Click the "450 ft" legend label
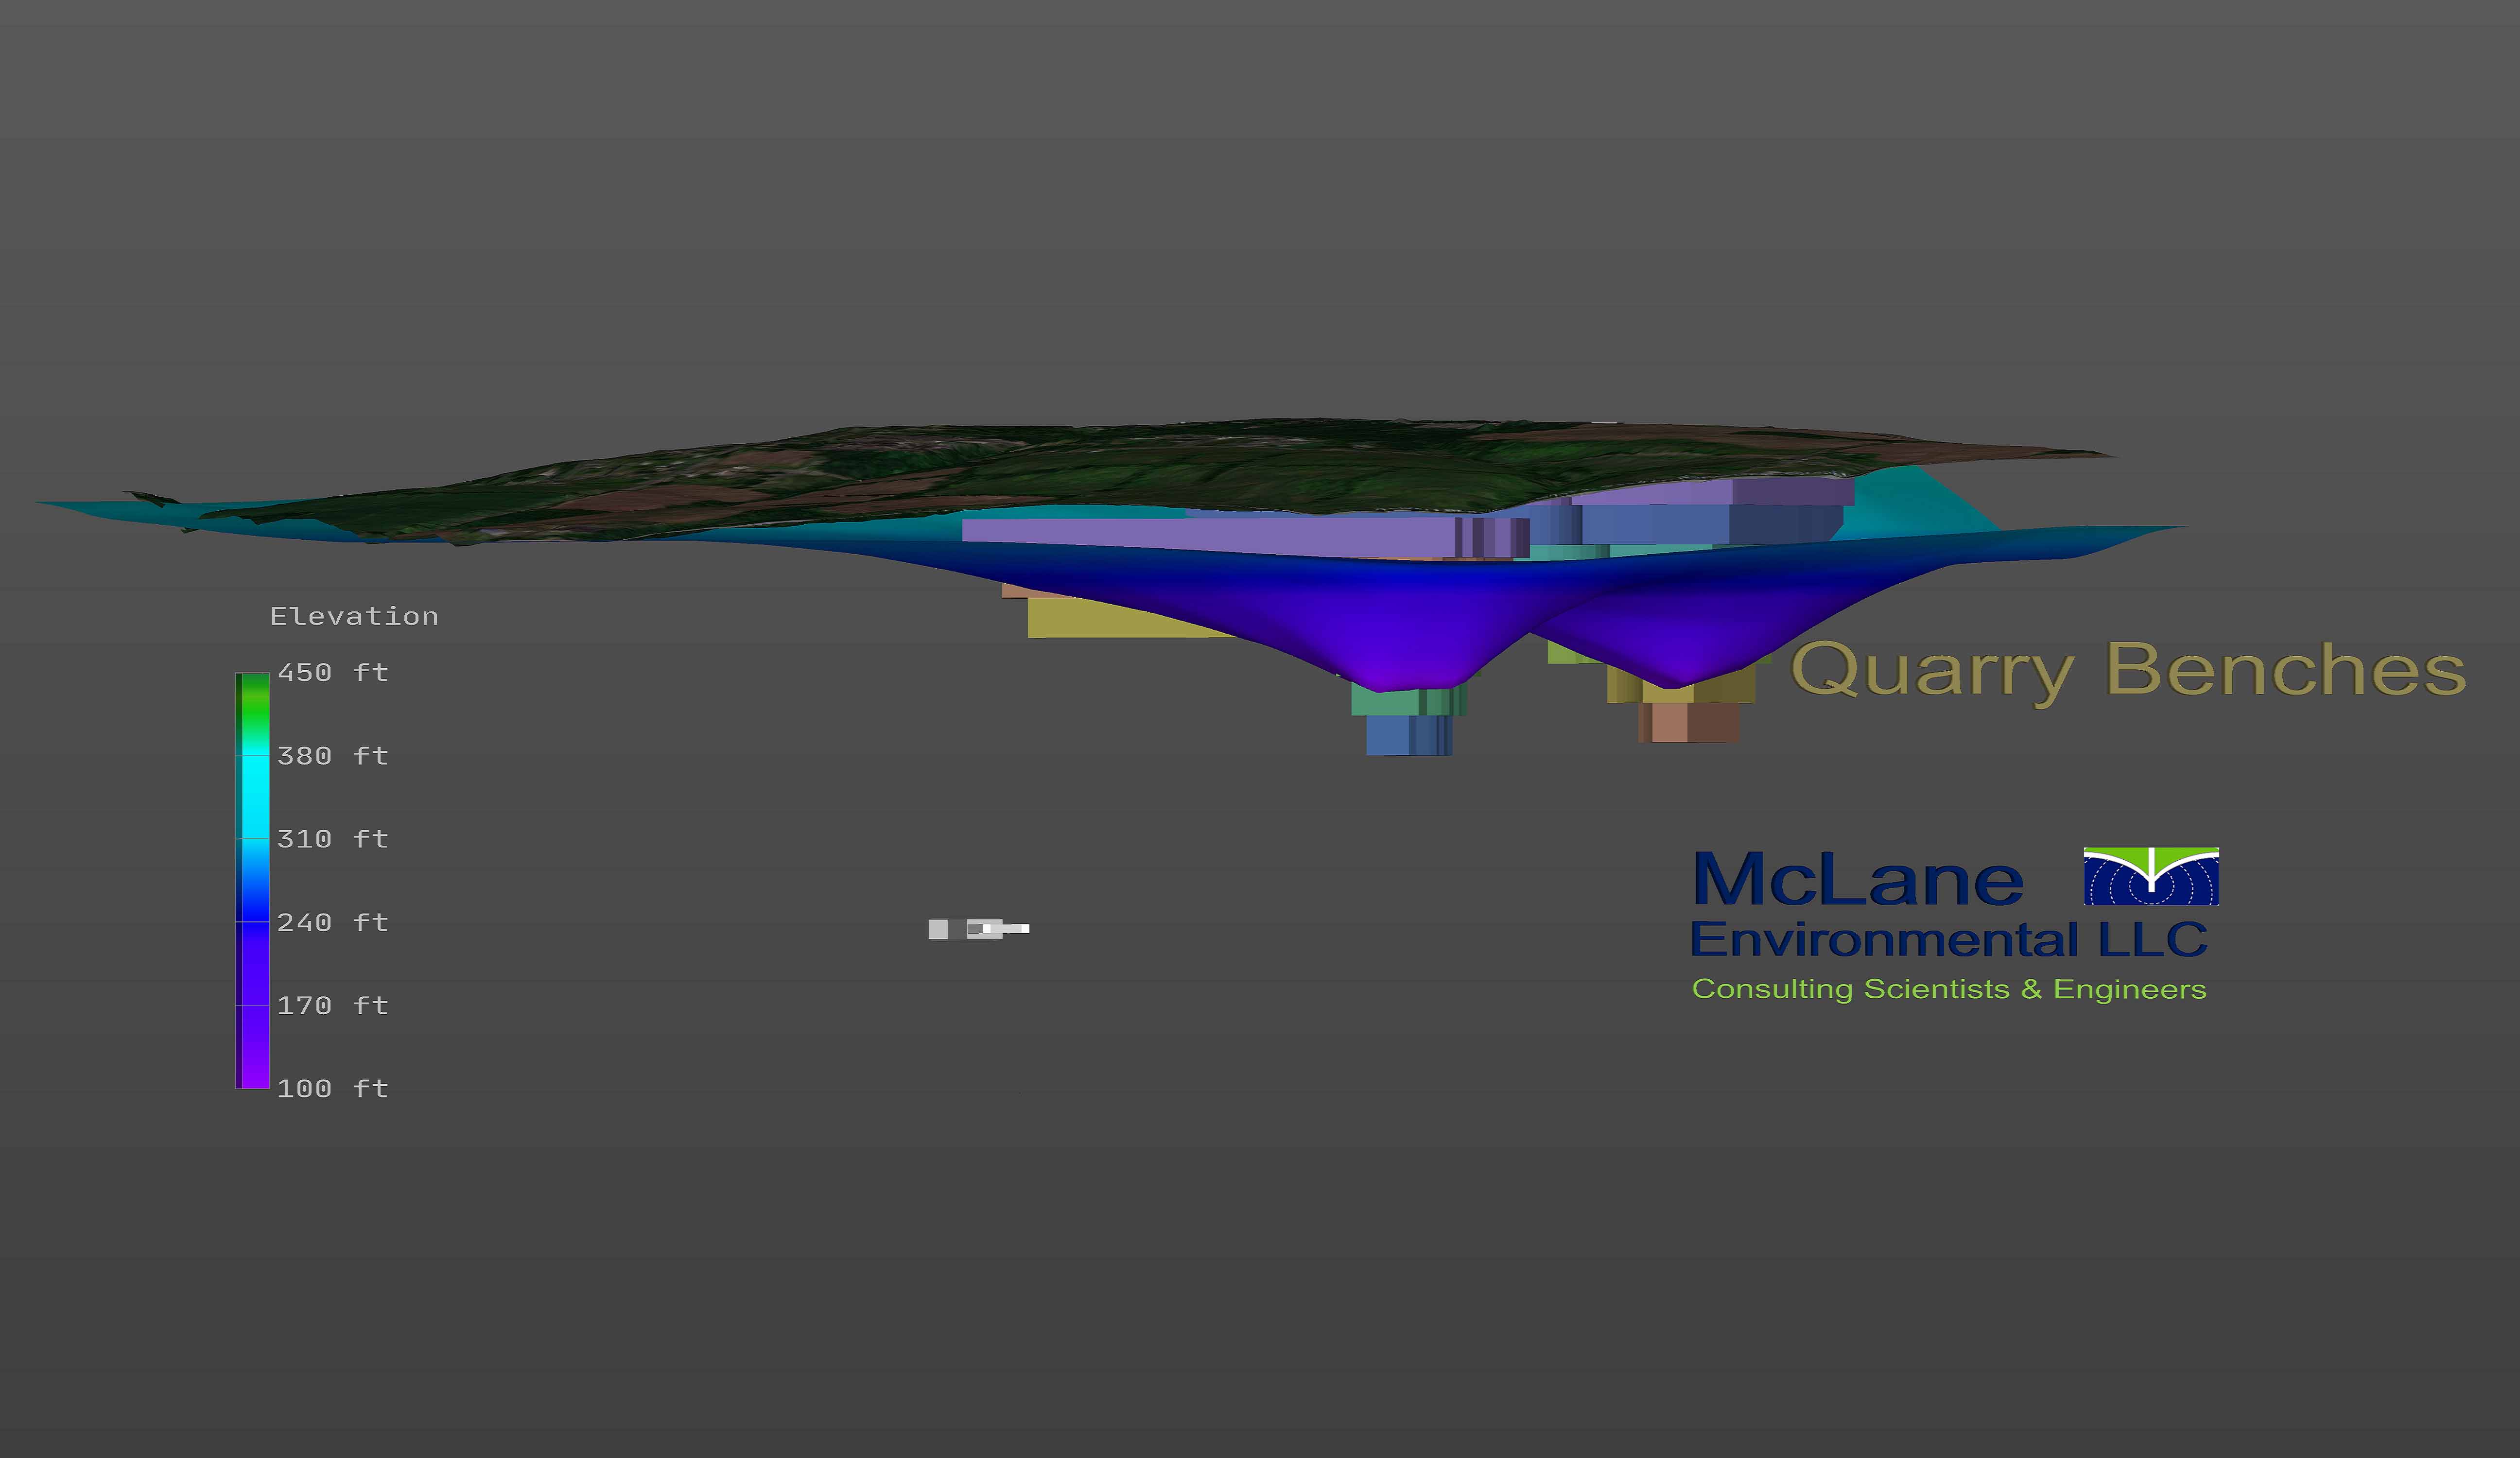The width and height of the screenshot is (2520, 1458). point(332,672)
